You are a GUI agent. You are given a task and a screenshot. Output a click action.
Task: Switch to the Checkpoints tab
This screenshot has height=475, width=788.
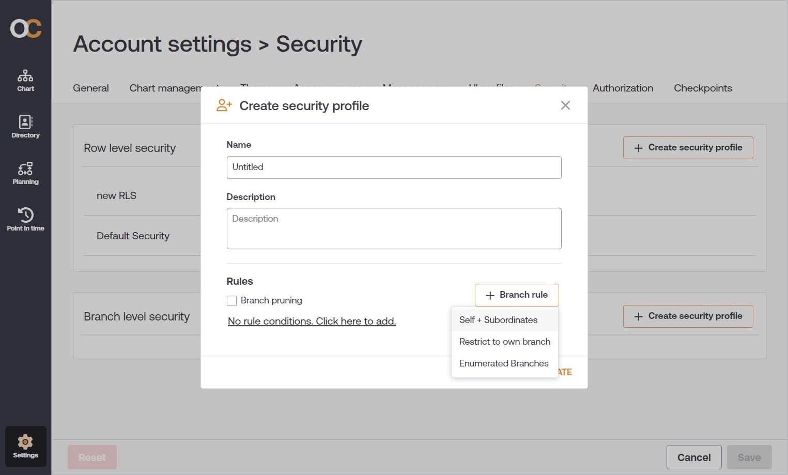703,88
